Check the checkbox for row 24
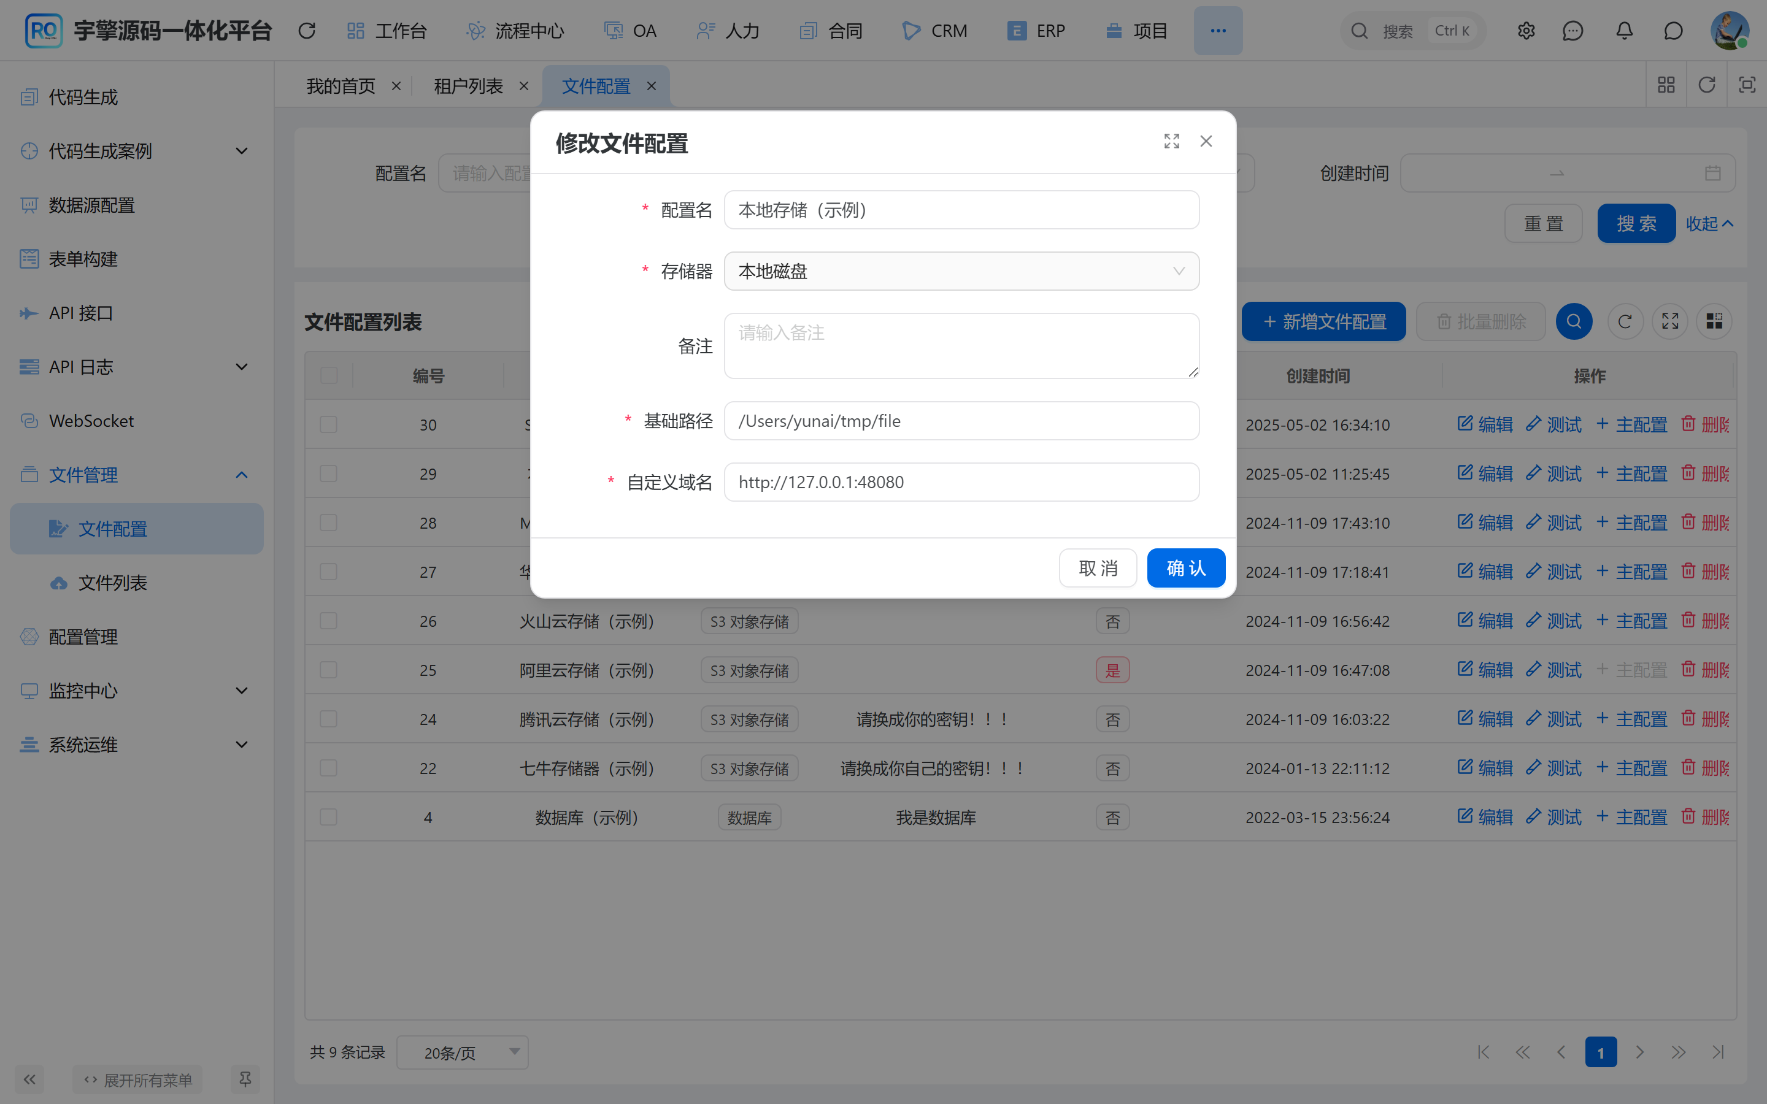This screenshot has height=1104, width=1767. click(329, 718)
